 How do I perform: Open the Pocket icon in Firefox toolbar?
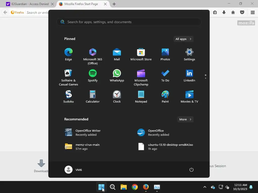tap(242, 13)
